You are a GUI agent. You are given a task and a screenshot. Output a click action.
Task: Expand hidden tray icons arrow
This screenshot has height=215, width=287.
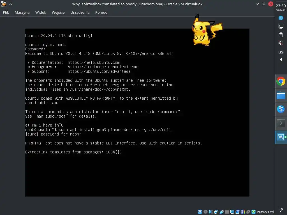coord(281,59)
